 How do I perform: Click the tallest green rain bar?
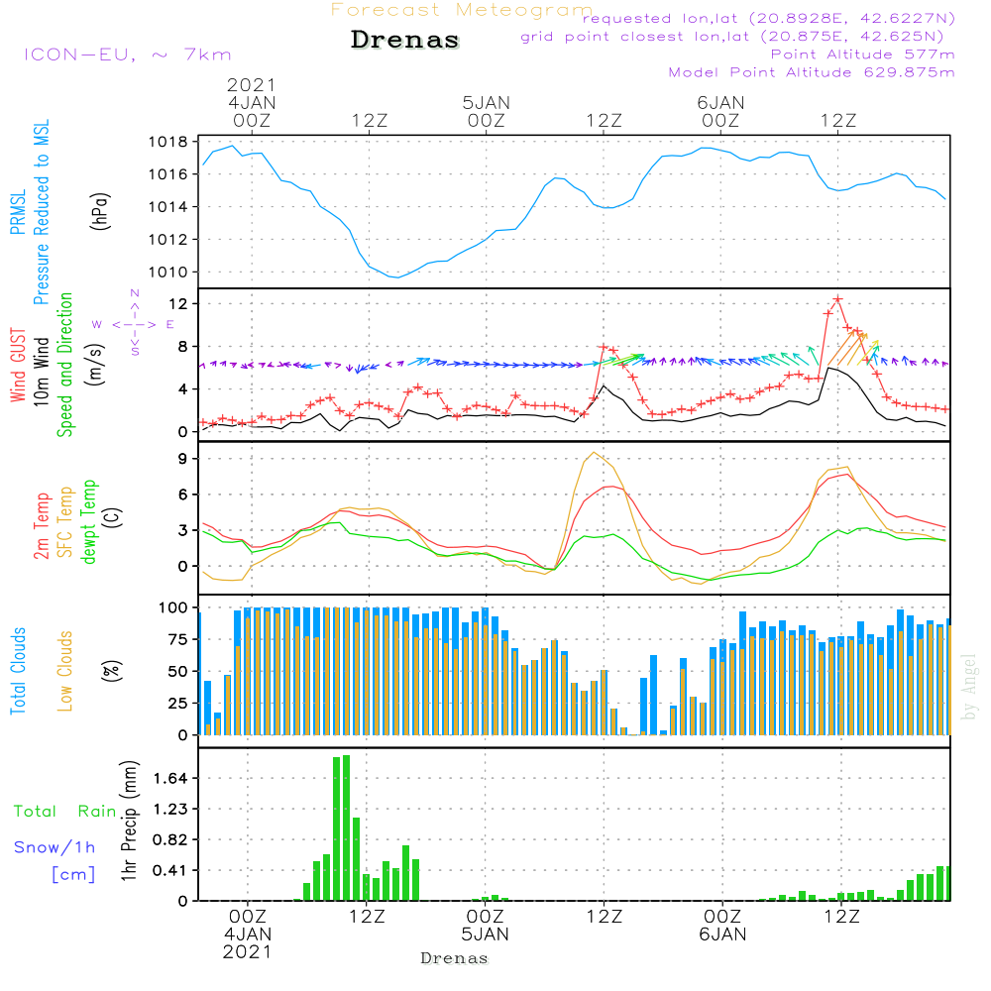point(346,827)
